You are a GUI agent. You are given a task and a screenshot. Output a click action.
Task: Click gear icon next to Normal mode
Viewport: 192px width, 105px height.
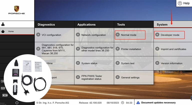pos(118,35)
